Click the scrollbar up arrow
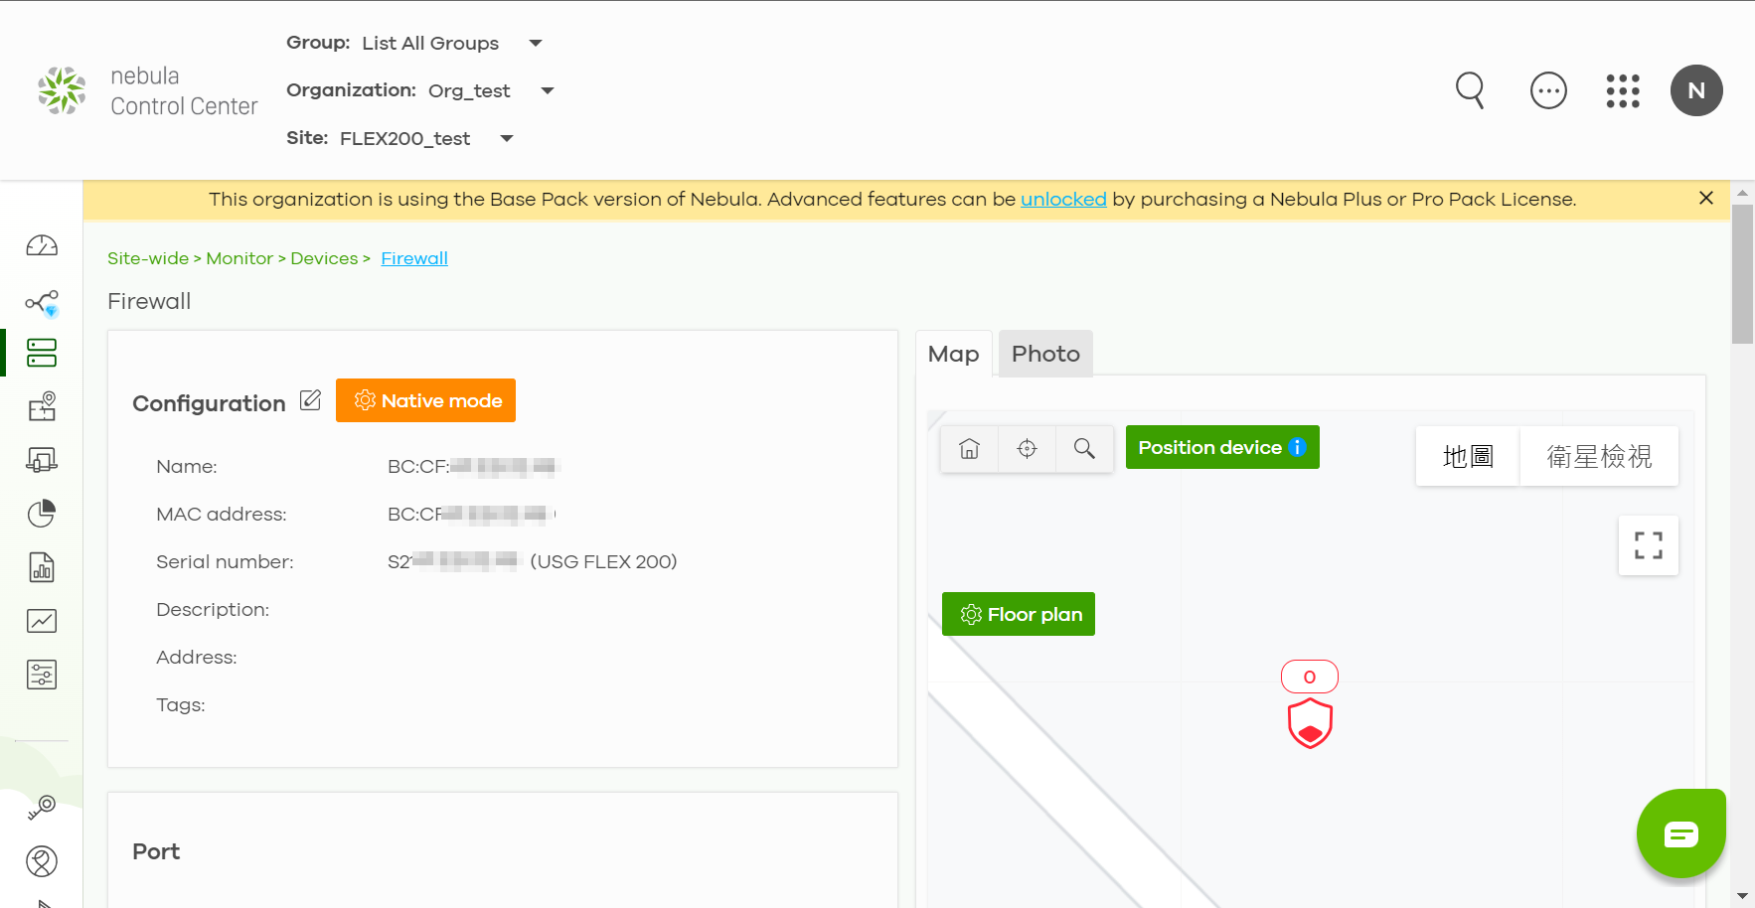Image resolution: width=1755 pixels, height=908 pixels. tap(1742, 193)
